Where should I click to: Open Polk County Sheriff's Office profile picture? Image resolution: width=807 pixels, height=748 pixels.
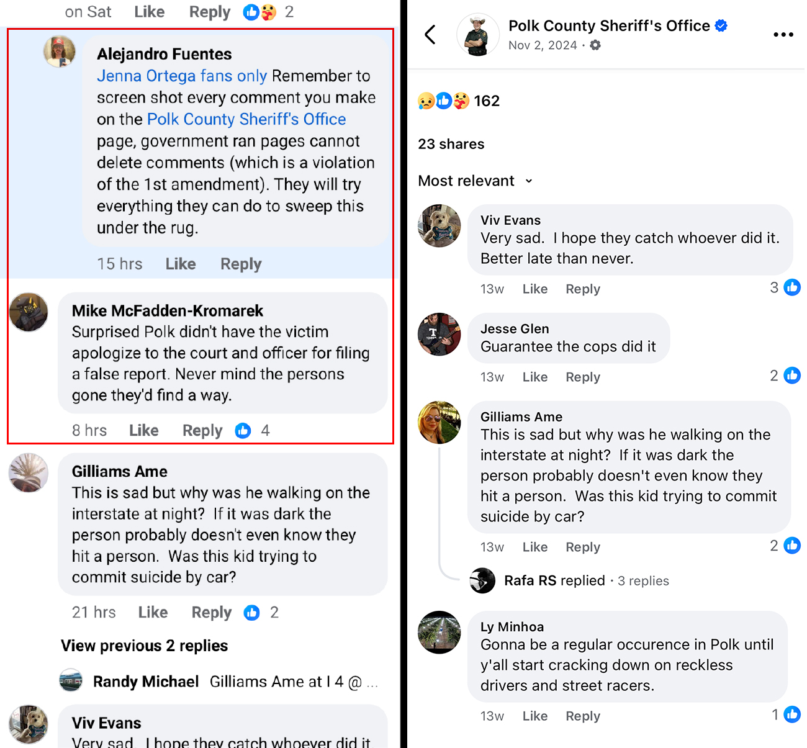tap(477, 35)
